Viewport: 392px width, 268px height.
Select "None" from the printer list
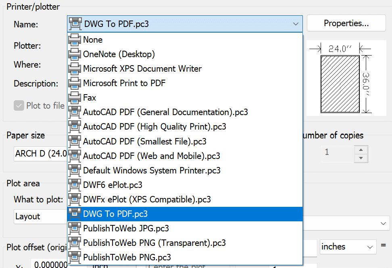(93, 39)
